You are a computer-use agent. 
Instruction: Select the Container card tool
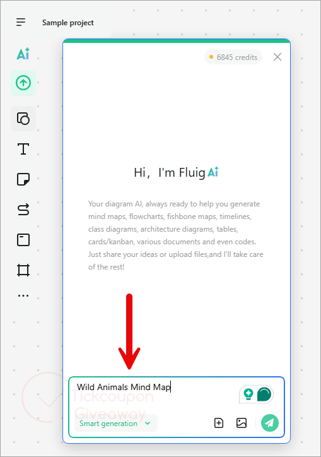pos(23,240)
